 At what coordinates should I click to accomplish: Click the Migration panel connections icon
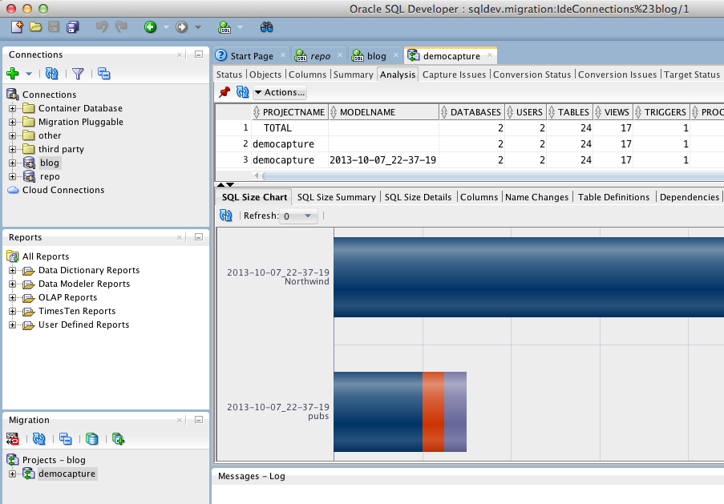click(66, 438)
